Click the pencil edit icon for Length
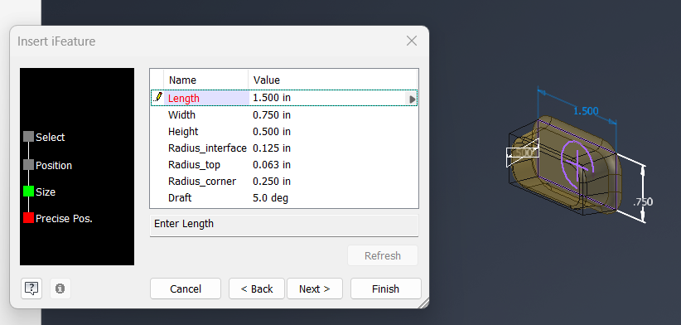 [158, 97]
